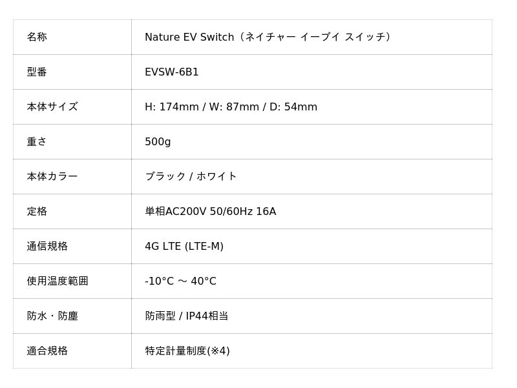Click the 防雨型 / IP44相当 value
The image size is (517, 388).
click(x=187, y=316)
